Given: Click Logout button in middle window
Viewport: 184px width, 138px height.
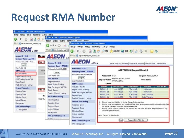Looking at the screenshot, I should coord(57,72).
